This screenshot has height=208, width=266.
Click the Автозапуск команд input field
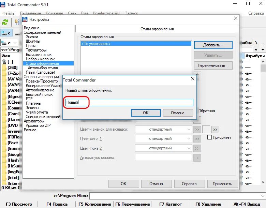point(163,158)
